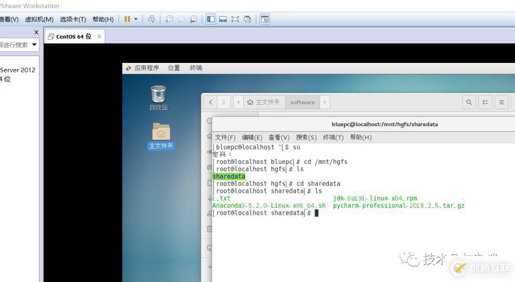Click the orange pause VM button
Image resolution: width=515 pixels, height=282 pixels.
pyautogui.click(x=127, y=19)
